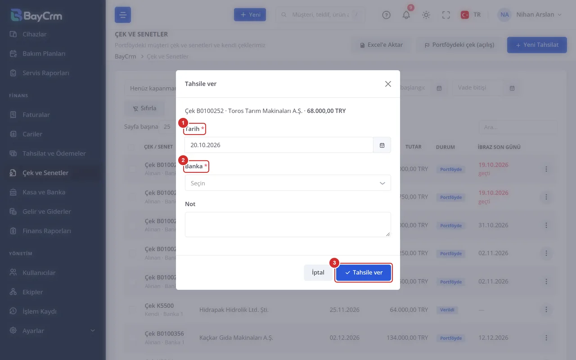The image size is (576, 360).
Task: Tick the checkbox for Çek B0100356 row
Action: pyautogui.click(x=132, y=338)
